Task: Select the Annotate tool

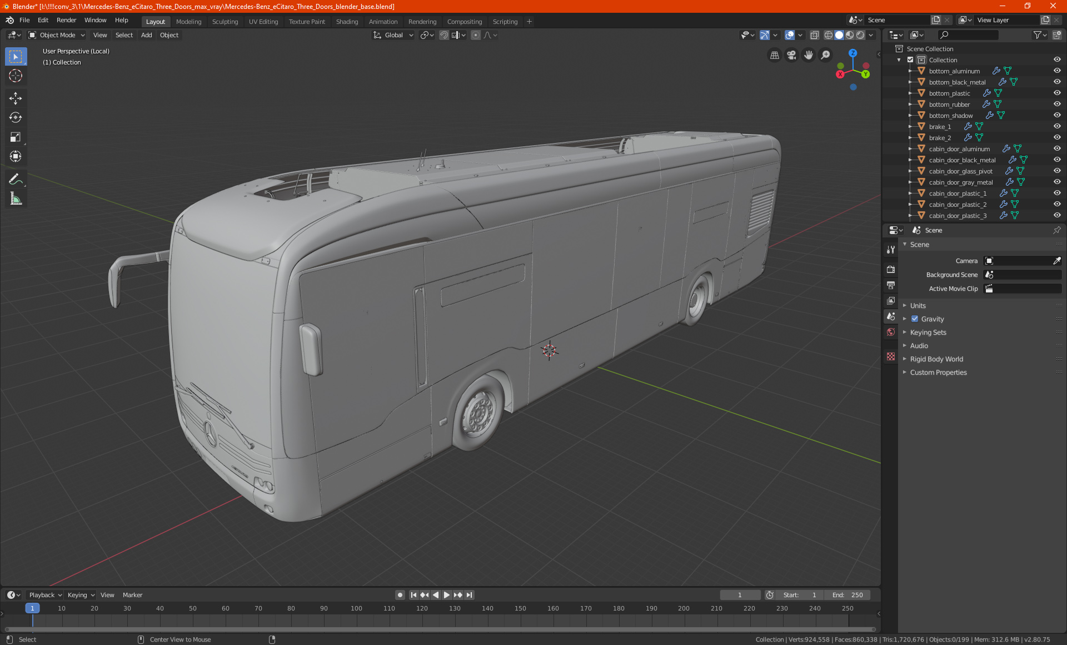Action: click(16, 179)
